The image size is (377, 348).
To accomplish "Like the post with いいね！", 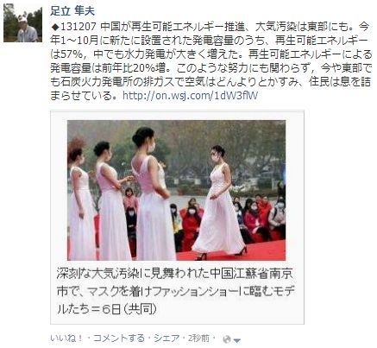I will (66, 339).
